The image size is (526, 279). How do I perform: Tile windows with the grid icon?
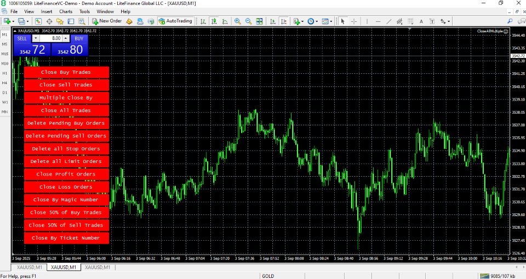point(259,21)
